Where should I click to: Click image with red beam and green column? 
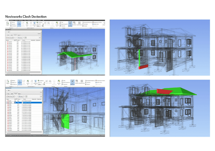(x=160, y=48)
